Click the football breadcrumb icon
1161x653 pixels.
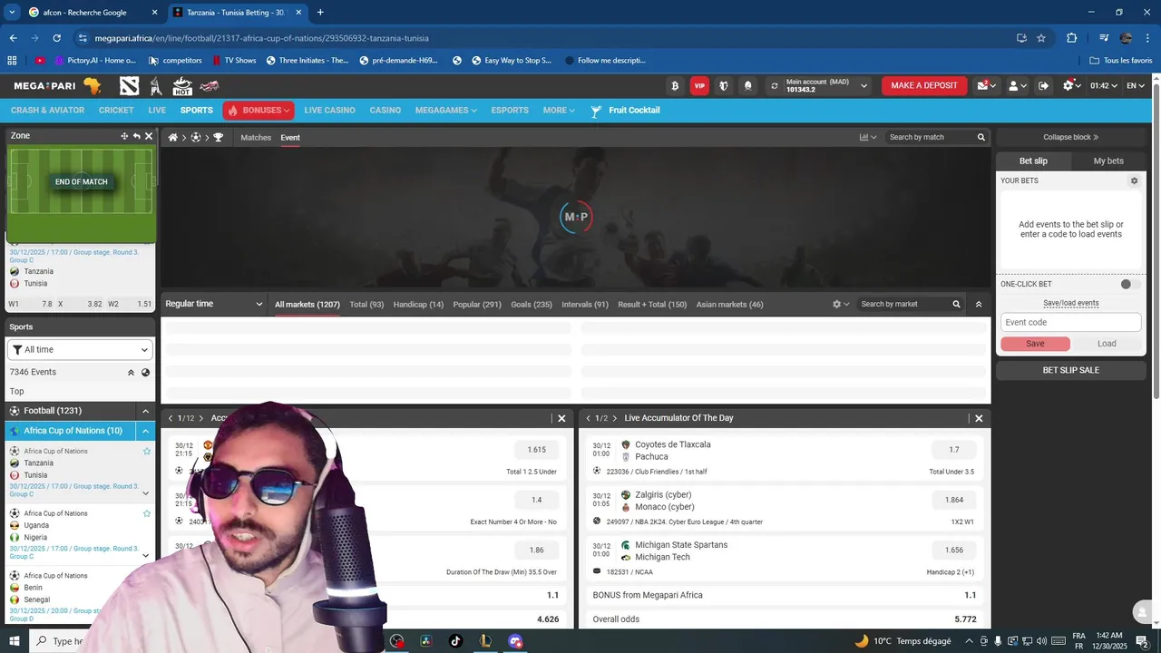point(195,138)
